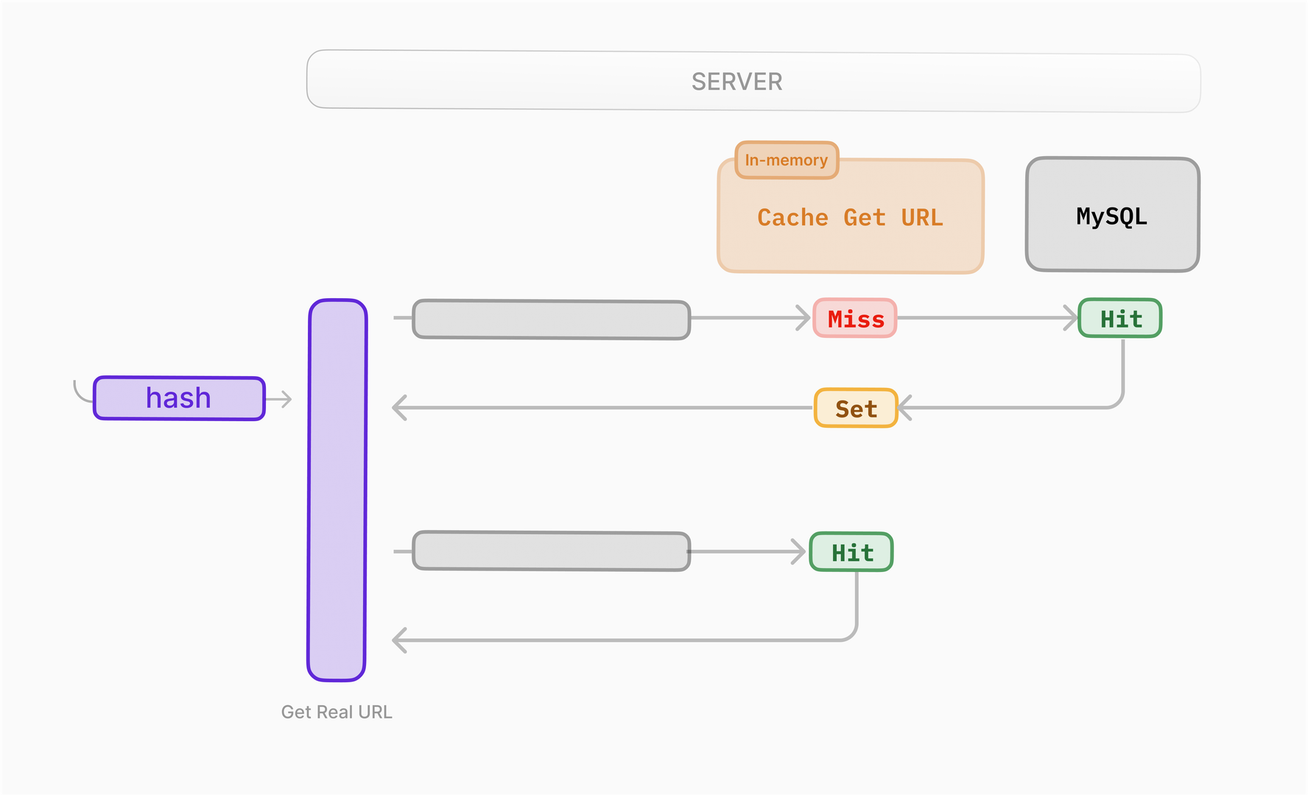Image resolution: width=1308 pixels, height=795 pixels.
Task: Click the arrowhead pointing into the lower Hit badge
Action: pyautogui.click(x=799, y=551)
